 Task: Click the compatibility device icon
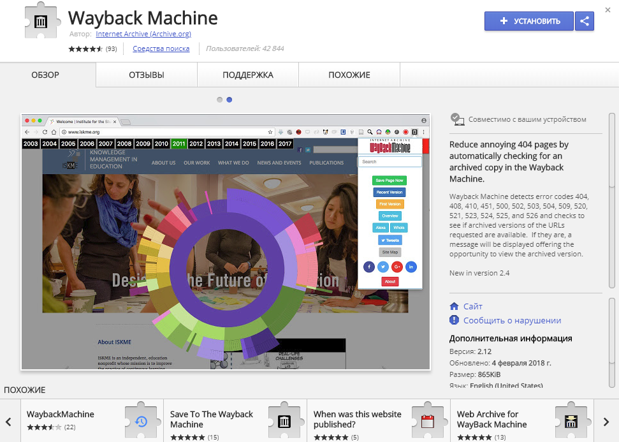[x=457, y=119]
